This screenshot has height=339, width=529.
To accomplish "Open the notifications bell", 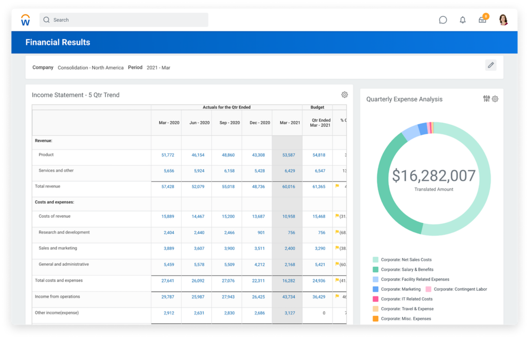I will (462, 20).
